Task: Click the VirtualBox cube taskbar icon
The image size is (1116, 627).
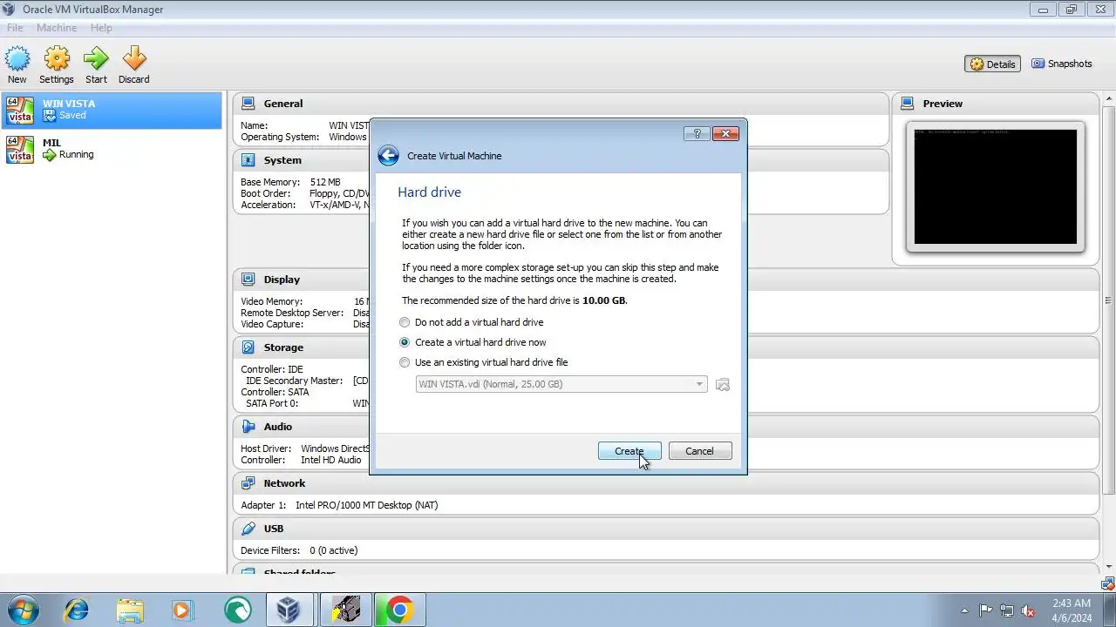Action: tap(289, 610)
